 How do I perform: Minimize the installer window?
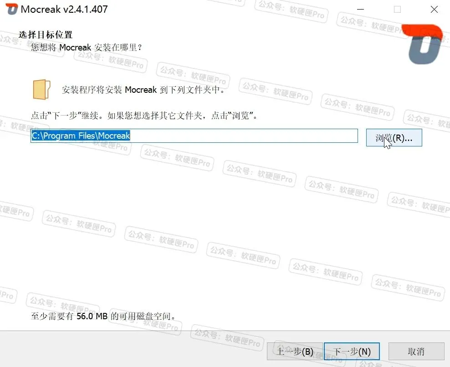[360, 10]
